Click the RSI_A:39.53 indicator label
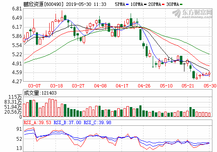This screenshot has height=152, width=217. [x=38, y=122]
